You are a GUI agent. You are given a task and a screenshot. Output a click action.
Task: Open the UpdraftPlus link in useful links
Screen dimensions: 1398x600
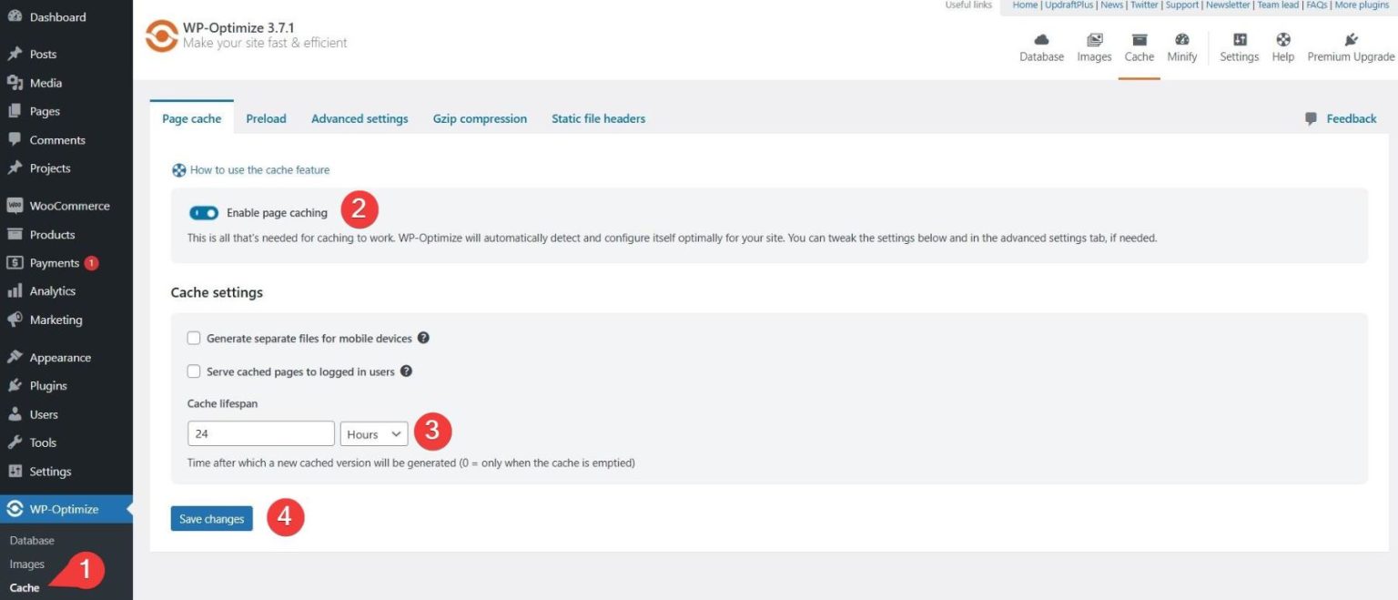[x=1066, y=5]
